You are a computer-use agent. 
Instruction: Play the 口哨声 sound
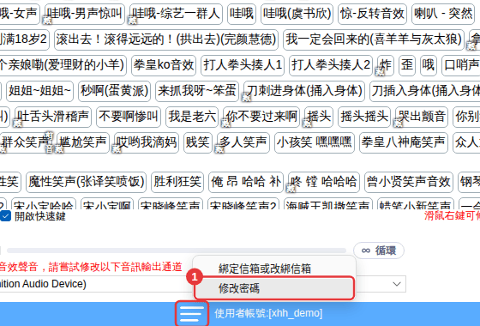coord(461,65)
